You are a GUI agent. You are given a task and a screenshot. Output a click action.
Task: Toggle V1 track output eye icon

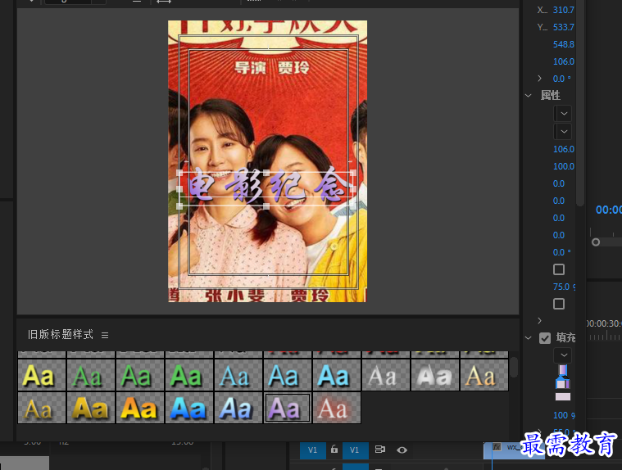click(x=402, y=450)
